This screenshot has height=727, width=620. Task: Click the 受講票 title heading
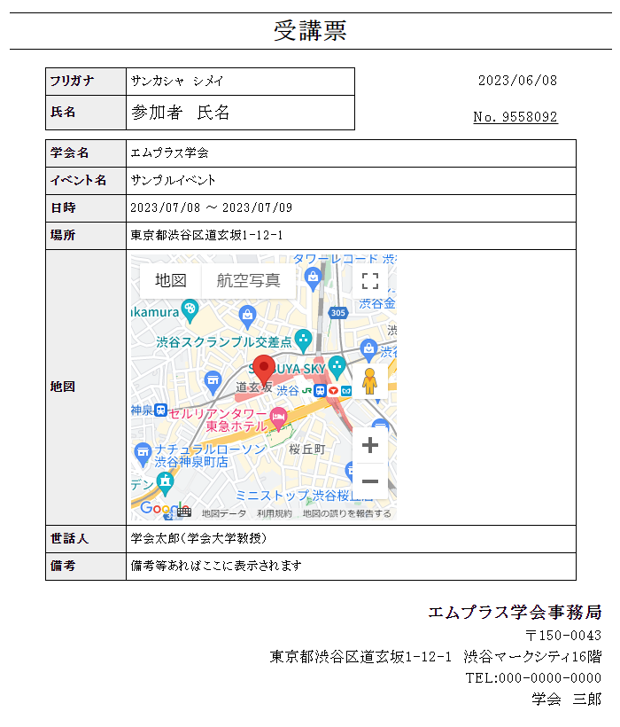pyautogui.click(x=310, y=31)
